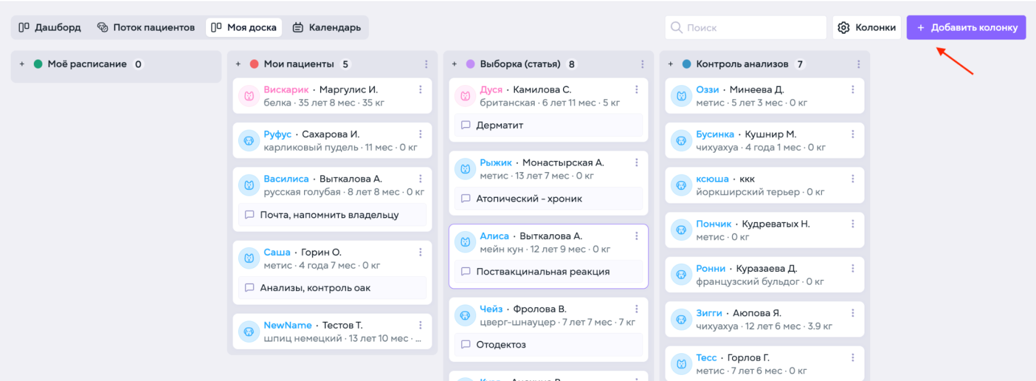Viewport: 1036px width, 381px height.
Task: Click the purple dot of Выборка (статья)
Action: (471, 64)
